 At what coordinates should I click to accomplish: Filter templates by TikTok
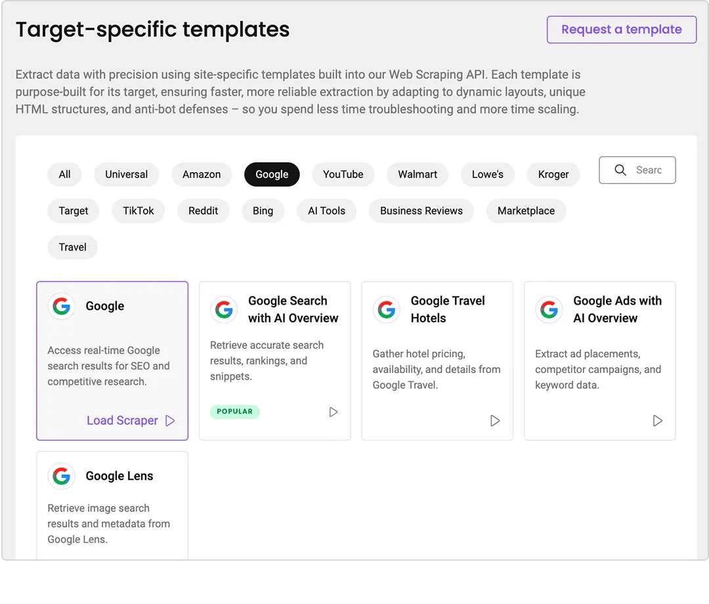(x=139, y=211)
